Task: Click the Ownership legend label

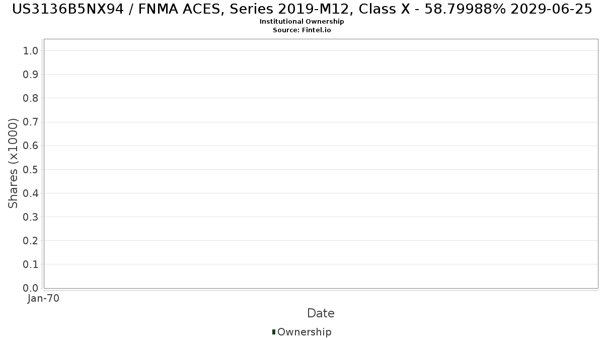Action: (305, 332)
